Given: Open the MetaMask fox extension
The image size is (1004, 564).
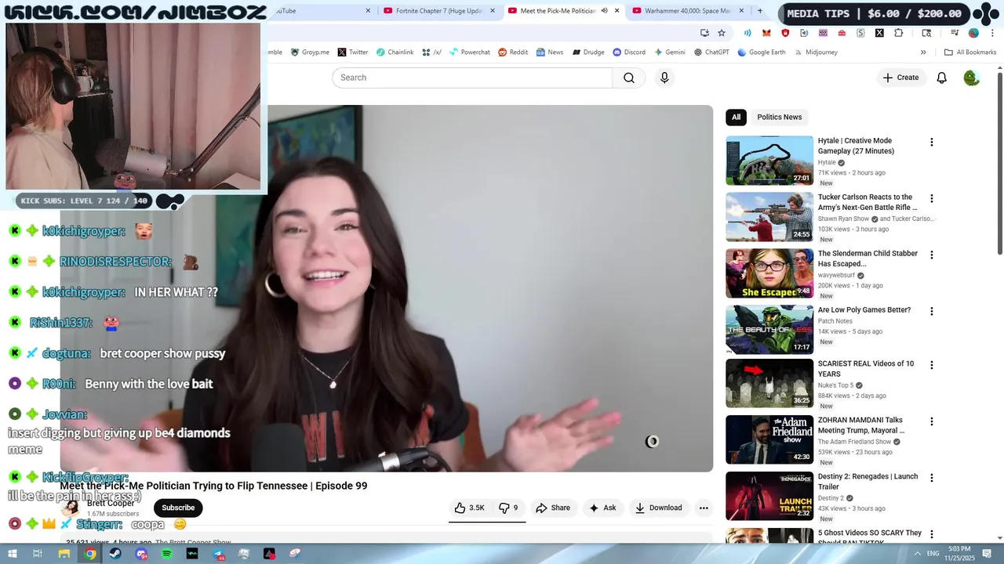Looking at the screenshot, I should point(766,33).
